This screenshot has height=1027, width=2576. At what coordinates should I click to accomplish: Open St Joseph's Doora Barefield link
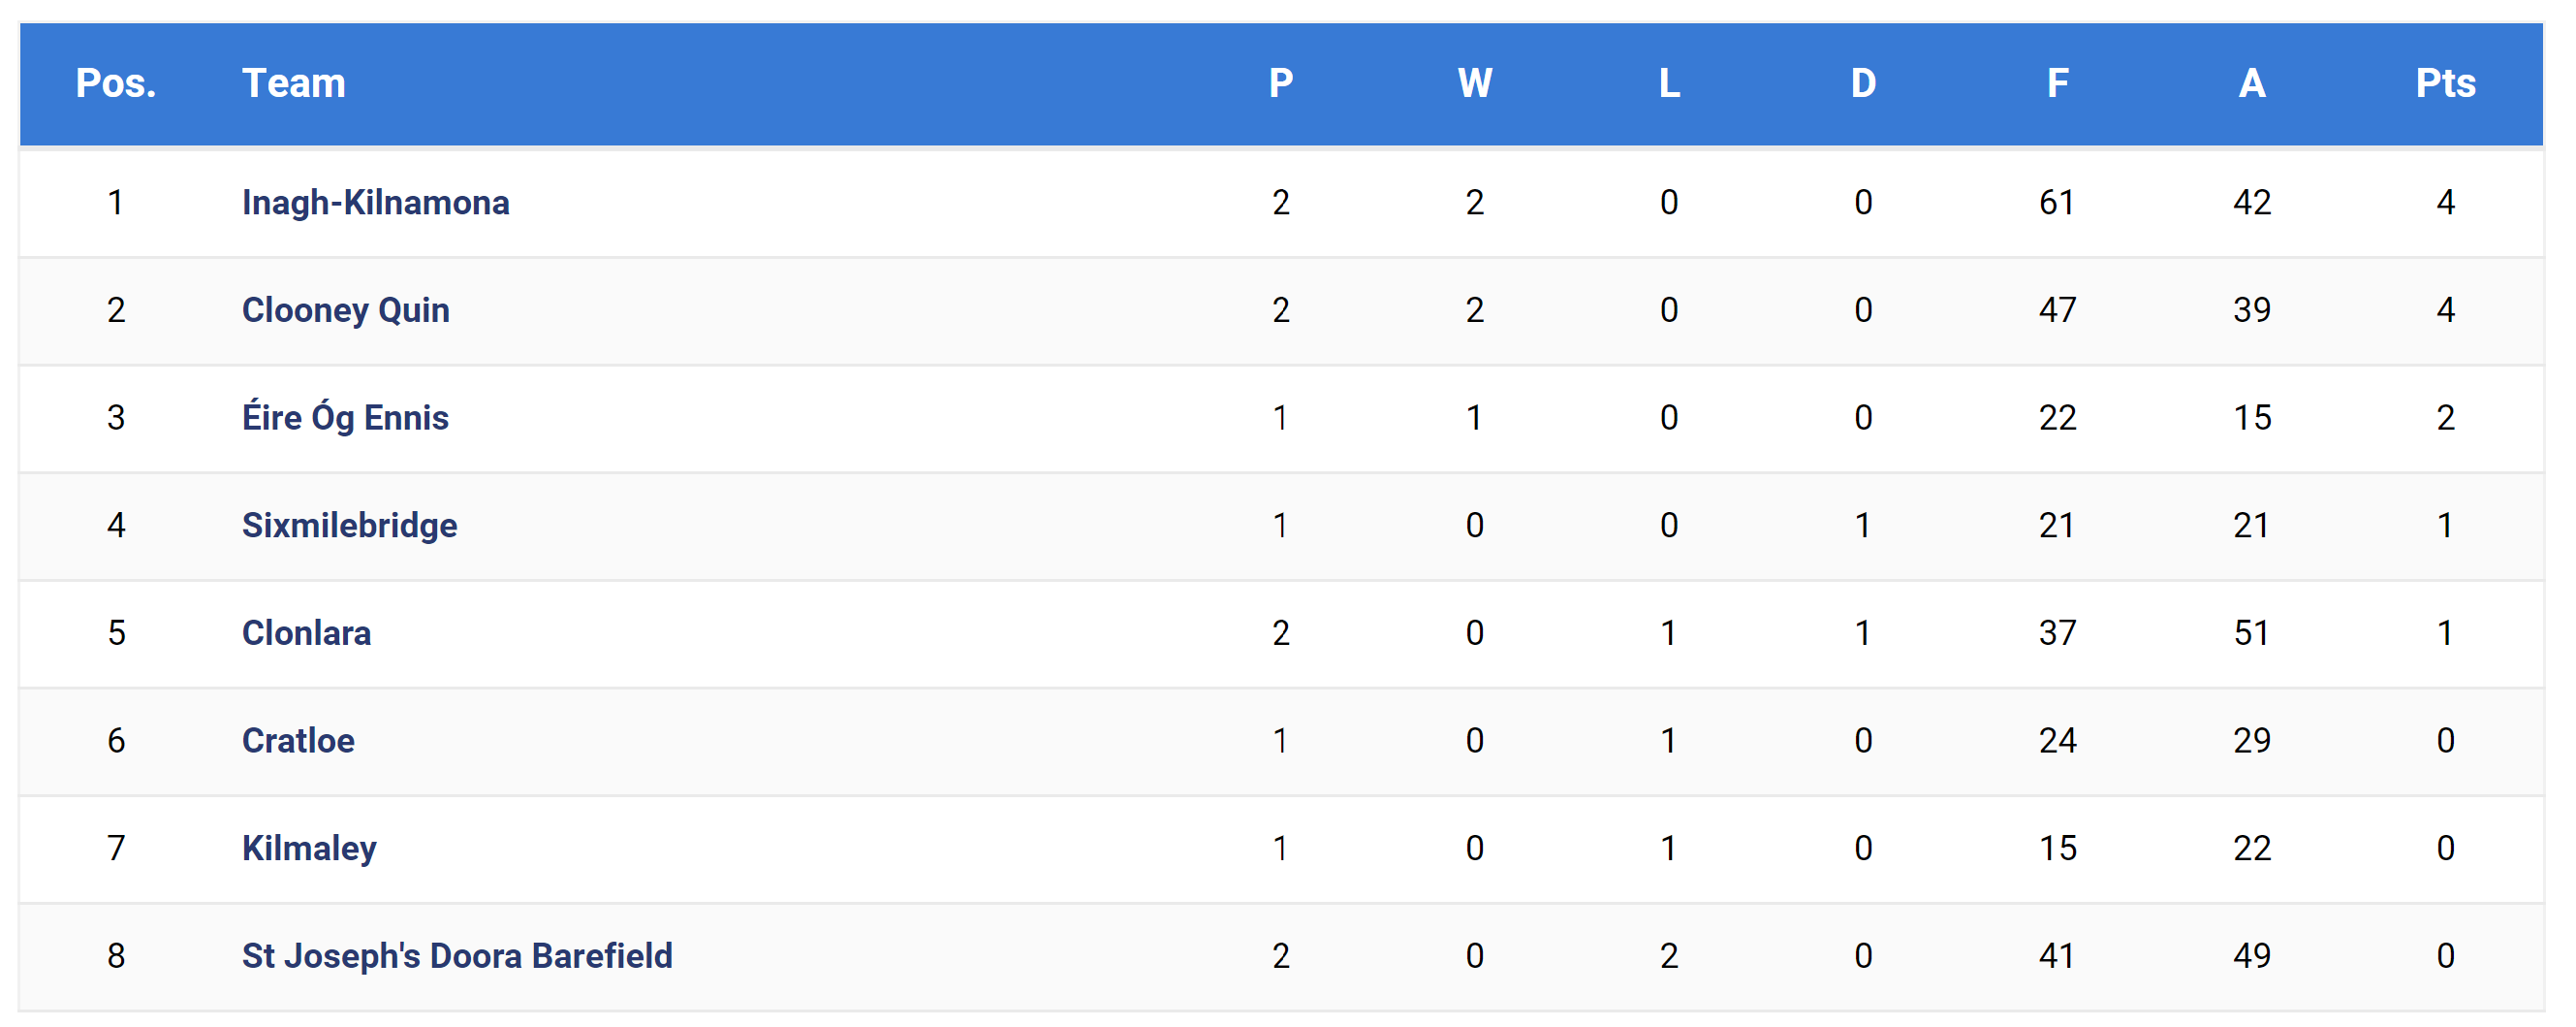coord(457,956)
